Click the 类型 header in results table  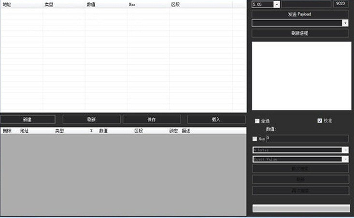pyautogui.click(x=49, y=4)
